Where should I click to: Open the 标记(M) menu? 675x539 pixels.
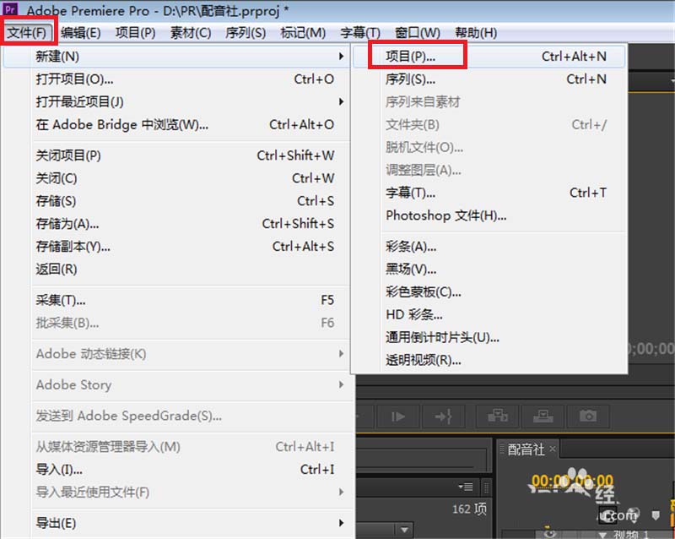click(x=303, y=33)
